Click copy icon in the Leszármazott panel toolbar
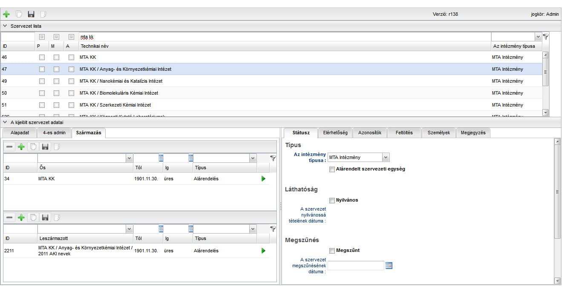Image resolution: width=567 pixels, height=289 pixels. 33,217
